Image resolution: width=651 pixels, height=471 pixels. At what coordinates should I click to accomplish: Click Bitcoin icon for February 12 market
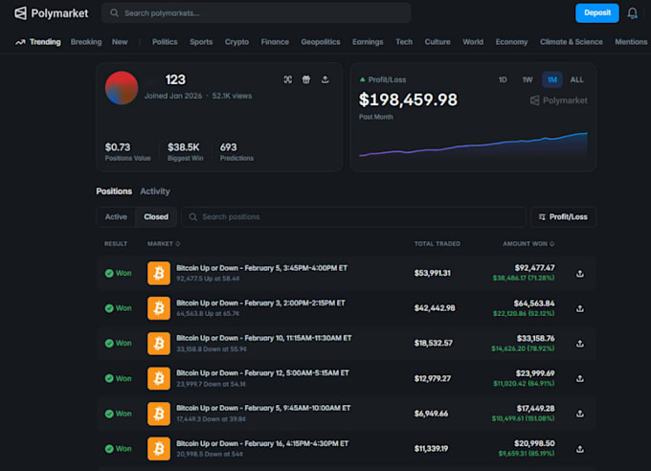tap(159, 378)
